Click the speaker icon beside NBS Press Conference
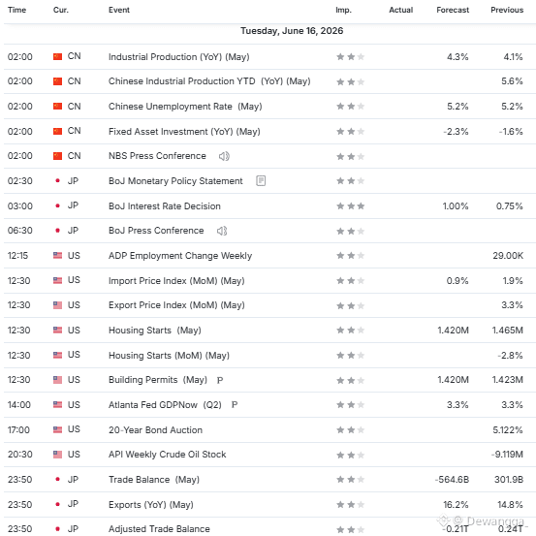 click(x=224, y=156)
